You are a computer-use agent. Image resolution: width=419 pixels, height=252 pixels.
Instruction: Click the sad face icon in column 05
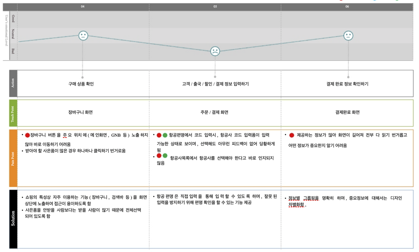pyautogui.click(x=215, y=51)
